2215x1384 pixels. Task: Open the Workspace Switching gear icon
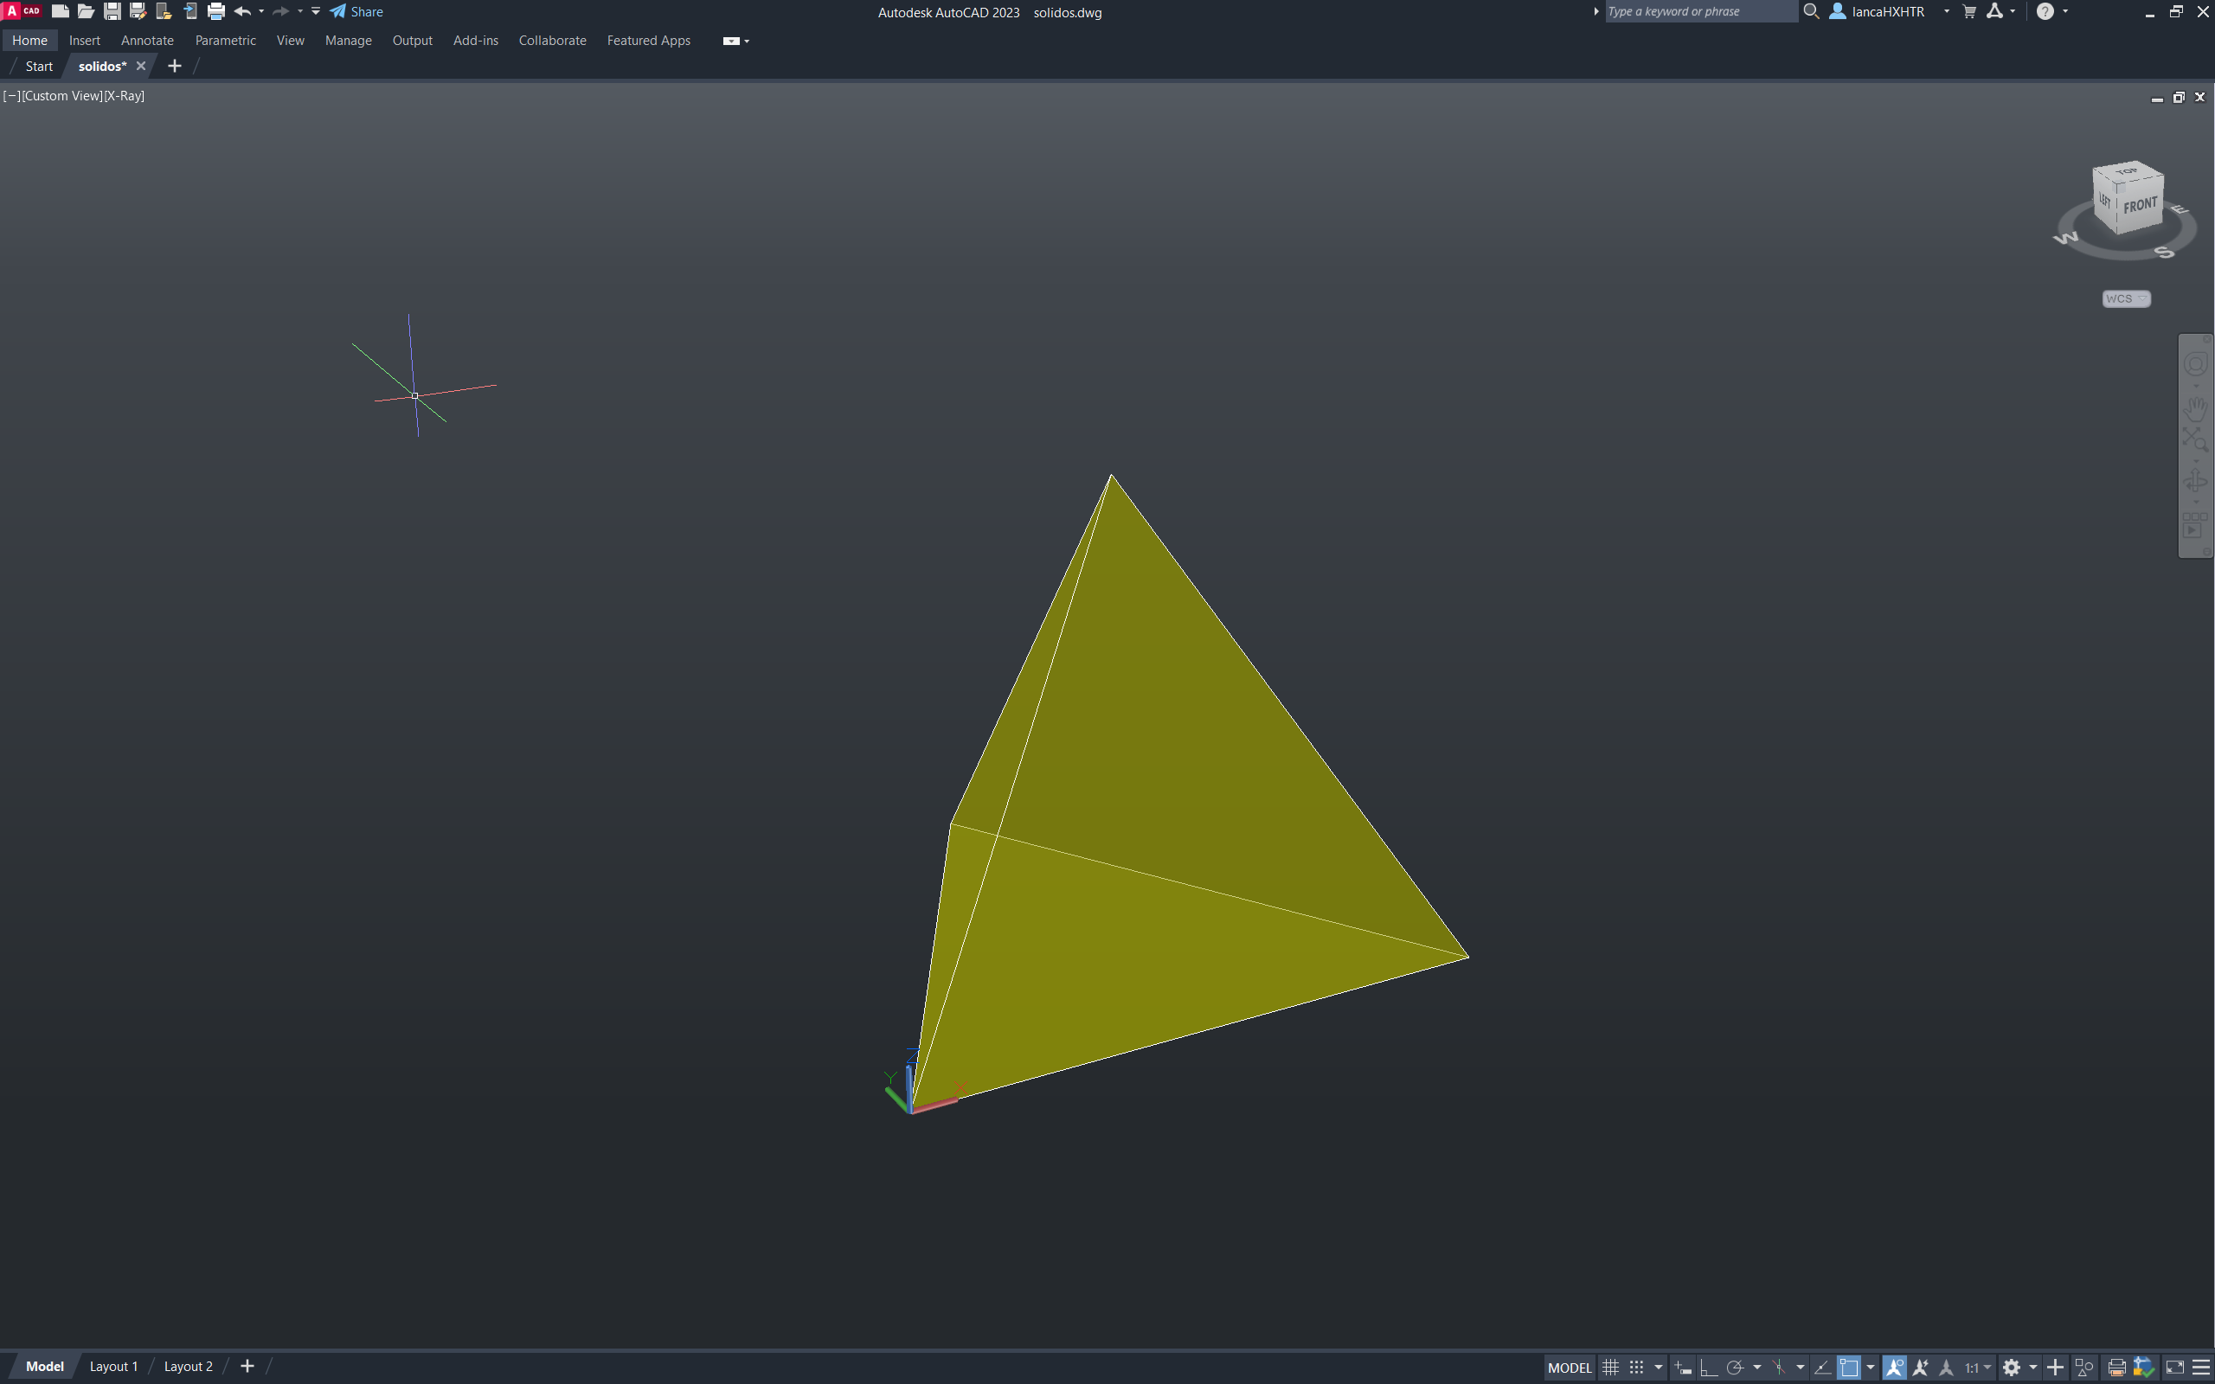tap(2011, 1367)
